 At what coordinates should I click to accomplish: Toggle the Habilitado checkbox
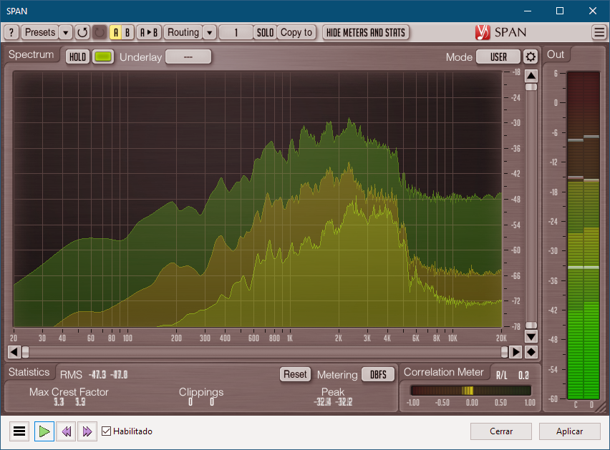(107, 431)
